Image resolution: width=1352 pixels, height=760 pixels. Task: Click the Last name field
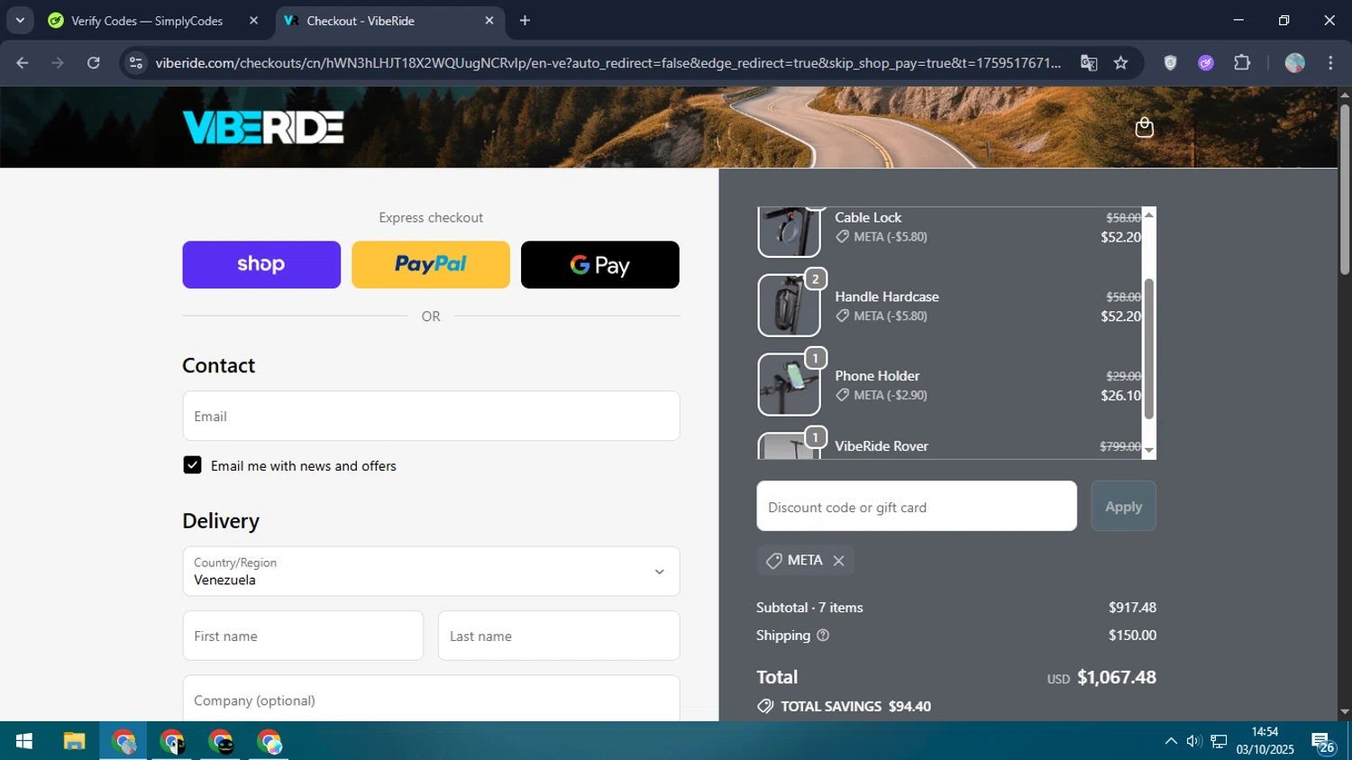tap(559, 636)
